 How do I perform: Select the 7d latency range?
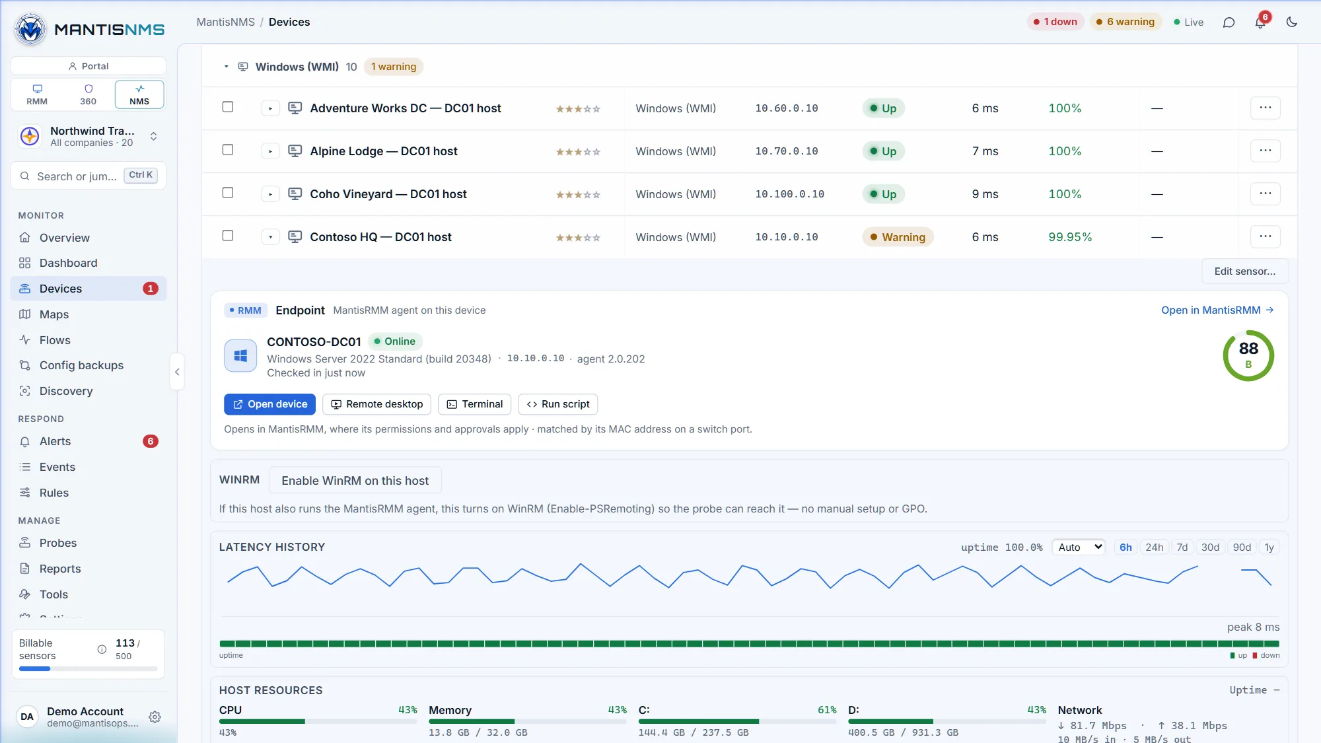coord(1182,547)
